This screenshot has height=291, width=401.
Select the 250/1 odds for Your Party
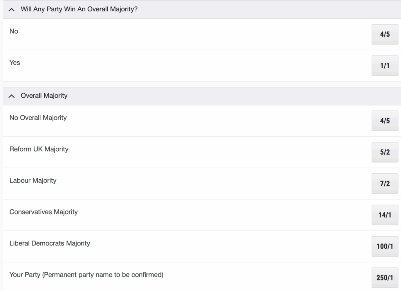[x=385, y=278]
